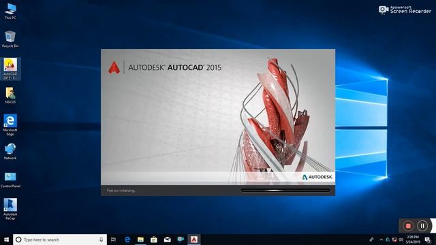
Task: Open the NSIC05 user folder icon
Action: pos(10,95)
